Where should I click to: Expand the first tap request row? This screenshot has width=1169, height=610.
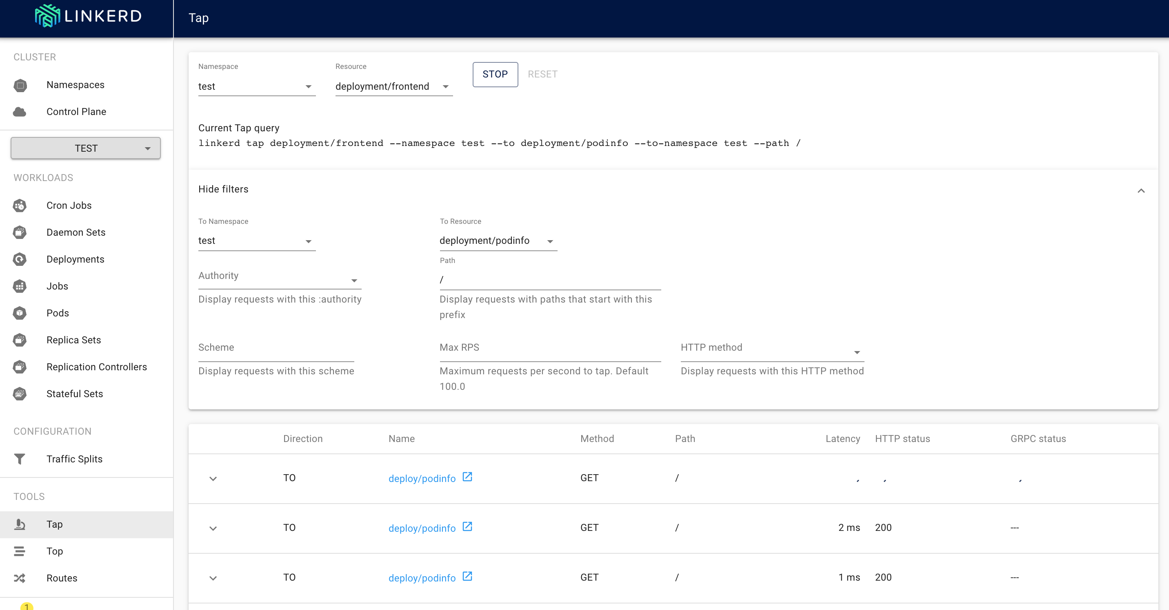213,479
